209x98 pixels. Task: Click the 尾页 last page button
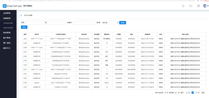tap(203, 93)
